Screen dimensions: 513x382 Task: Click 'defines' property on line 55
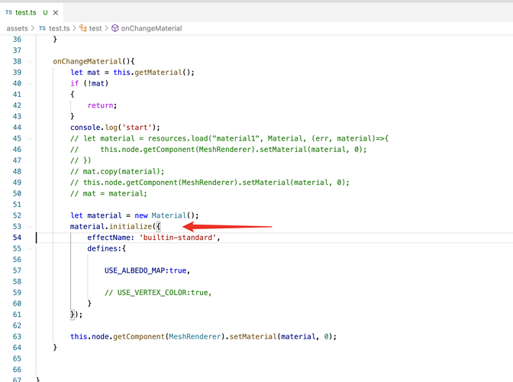coord(102,249)
